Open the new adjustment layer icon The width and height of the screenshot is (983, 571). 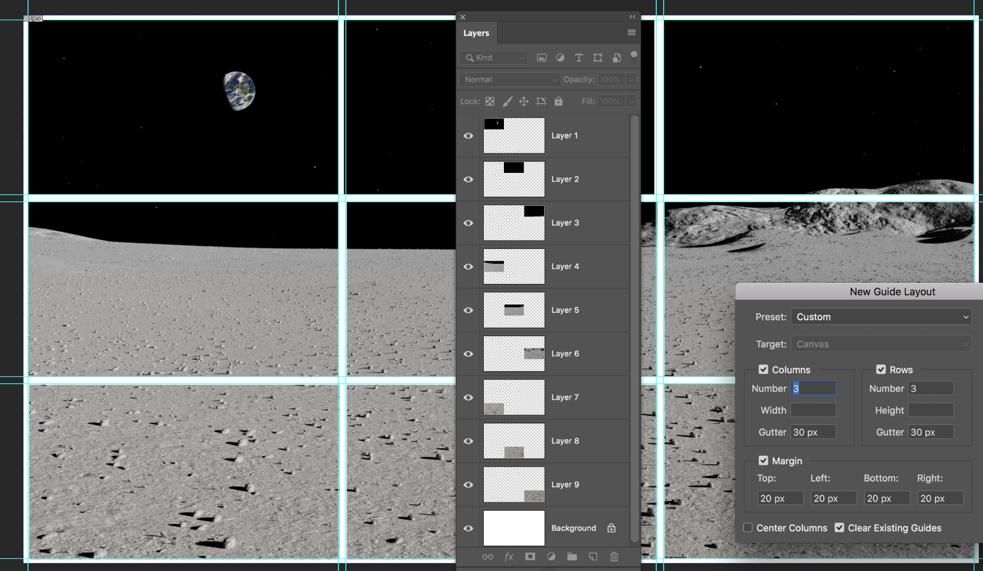[x=551, y=556]
